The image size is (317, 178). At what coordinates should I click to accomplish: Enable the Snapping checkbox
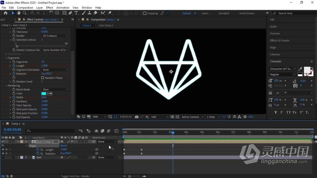pyautogui.click(x=145, y=13)
